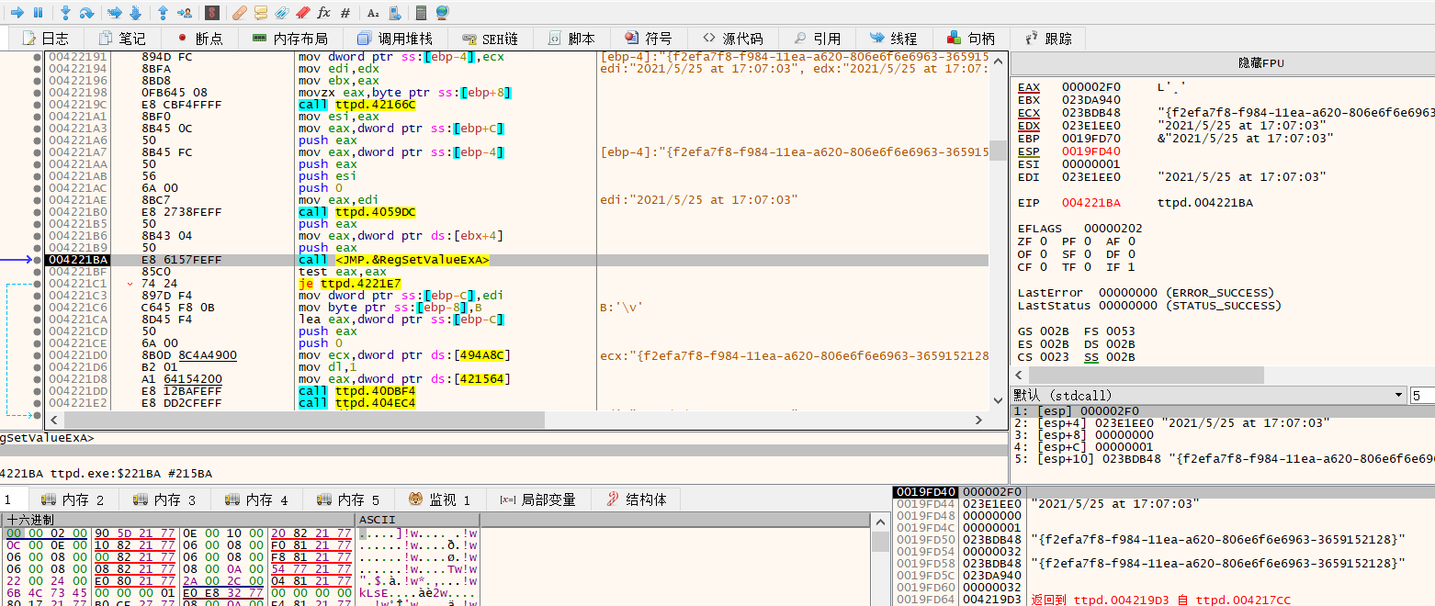This screenshot has height=606, width=1435.
Task: Switch to the 日志 (Log) tab
Action: coord(45,39)
